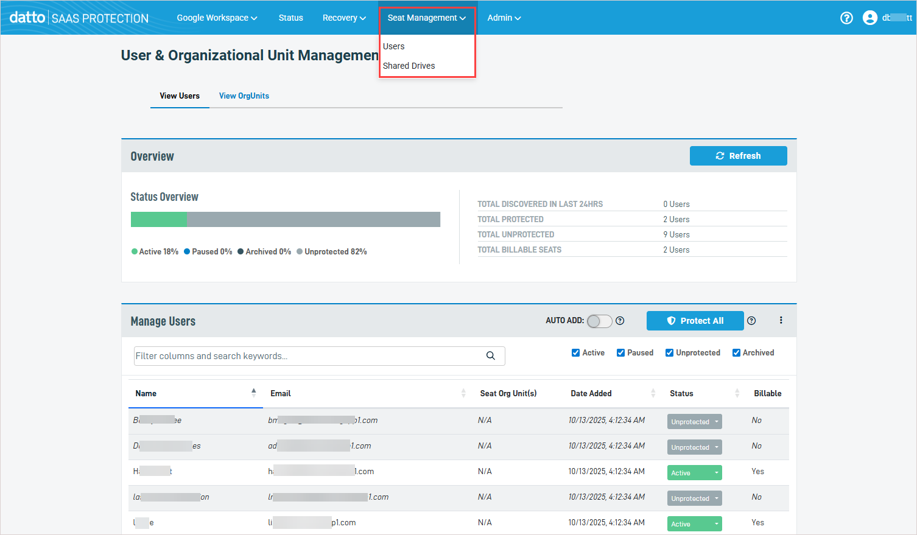This screenshot has height=535, width=917.
Task: Click the search magnifier icon in filter box
Action: click(490, 356)
